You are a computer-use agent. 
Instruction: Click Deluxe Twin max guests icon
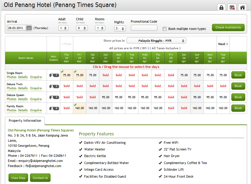[54, 86]
